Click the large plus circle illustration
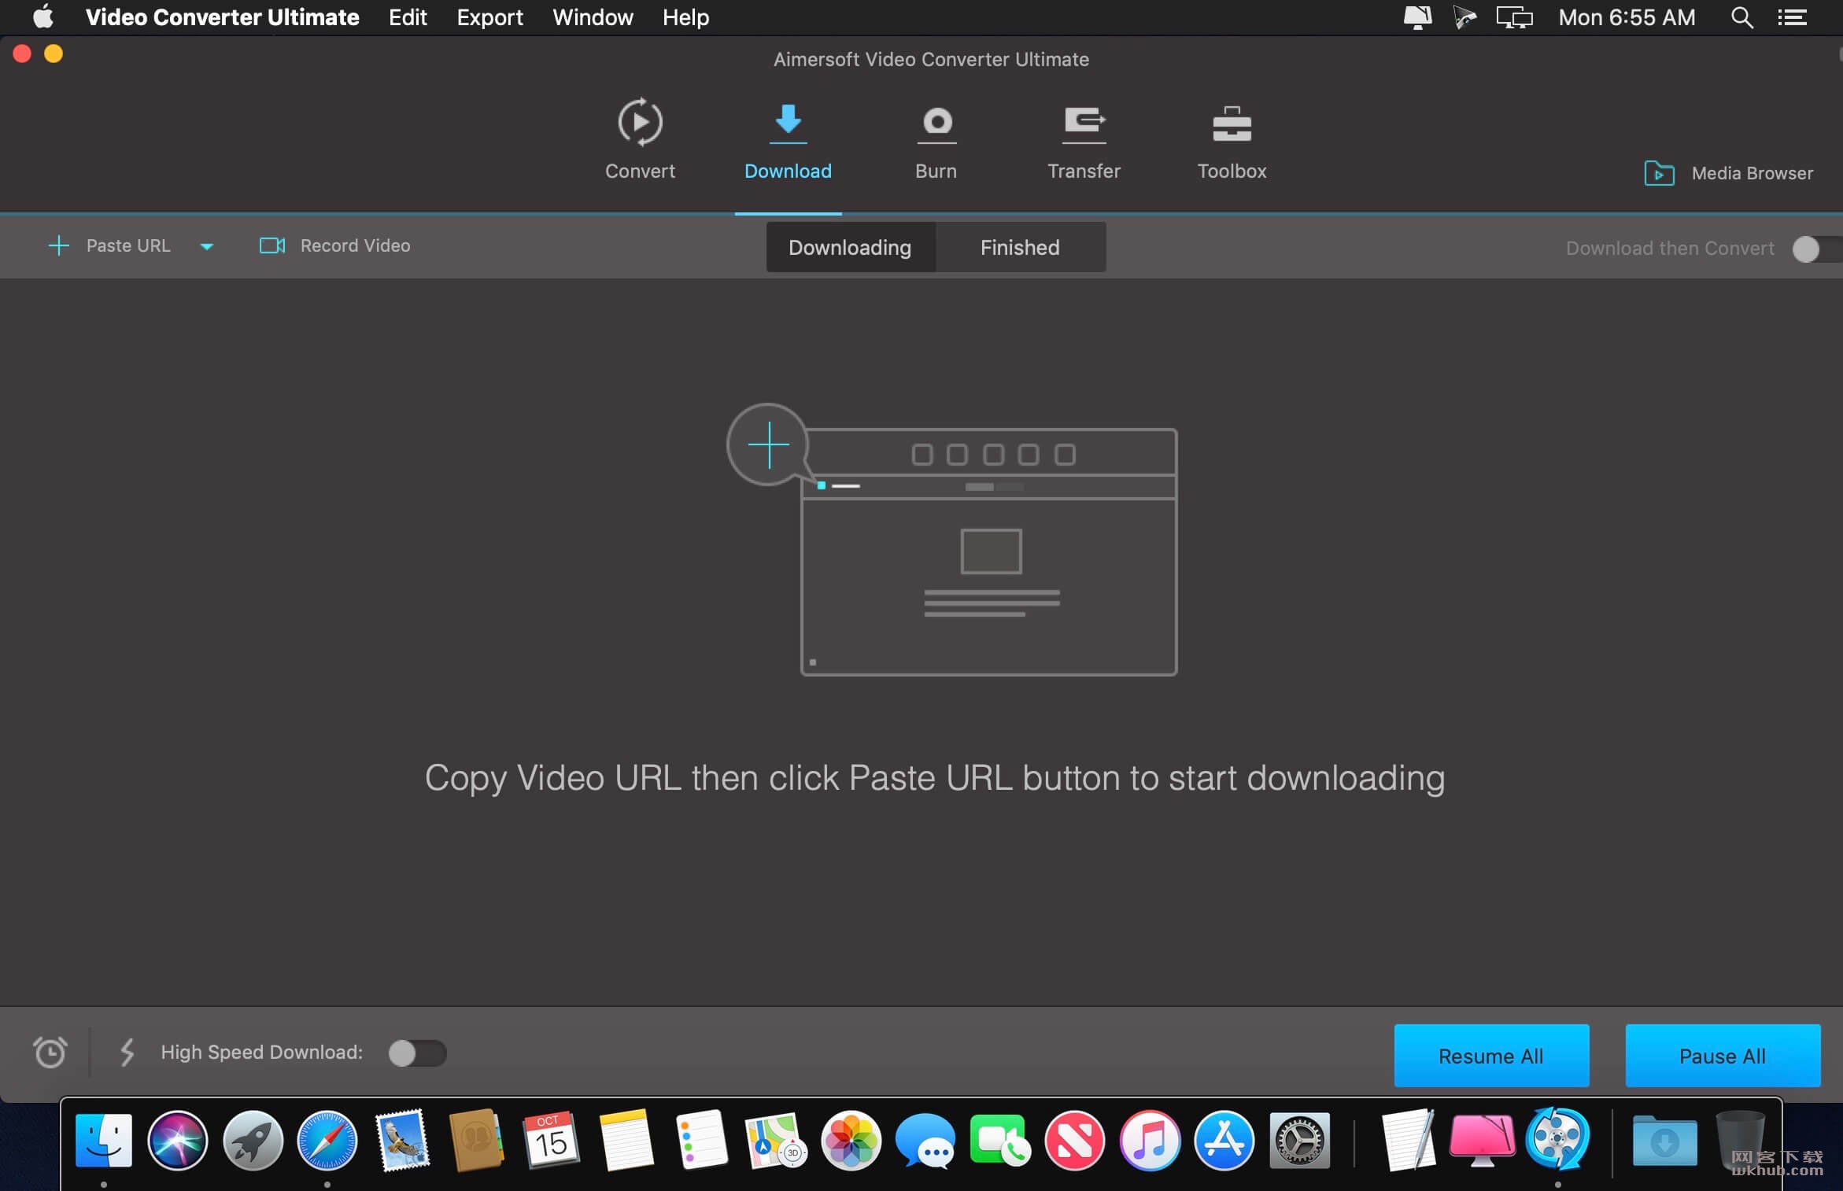1843x1191 pixels. pyautogui.click(x=768, y=444)
